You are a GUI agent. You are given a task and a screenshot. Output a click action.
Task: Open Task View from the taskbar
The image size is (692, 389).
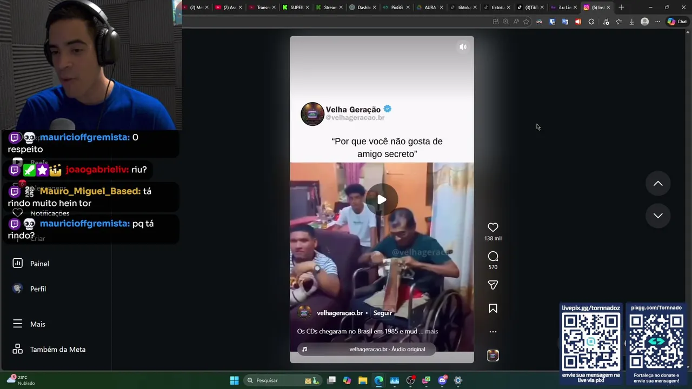[x=331, y=380]
